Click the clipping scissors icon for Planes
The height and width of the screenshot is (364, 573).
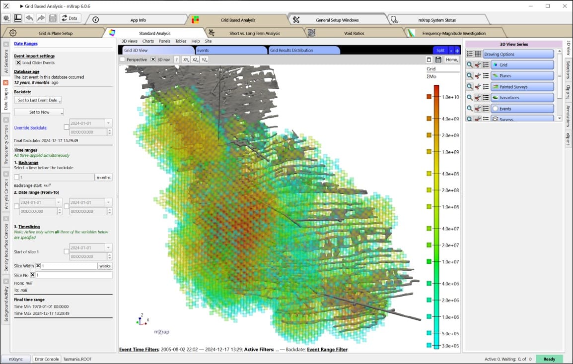coord(477,75)
